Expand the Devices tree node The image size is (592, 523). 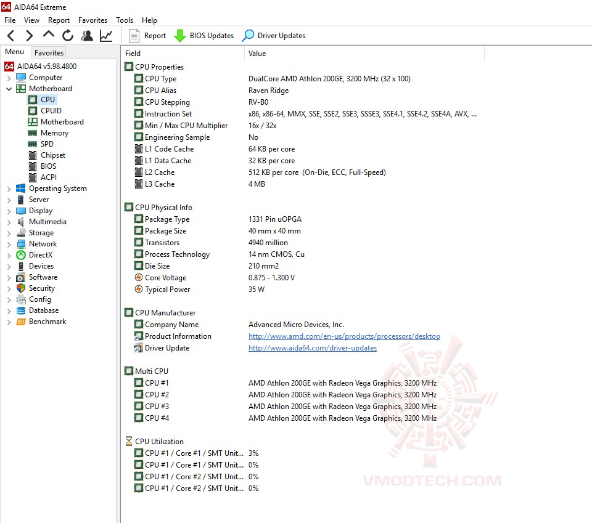[9, 267]
